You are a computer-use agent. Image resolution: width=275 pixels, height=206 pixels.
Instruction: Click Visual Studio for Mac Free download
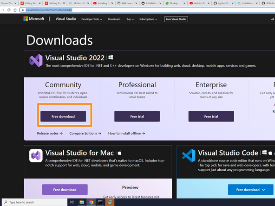65,190
